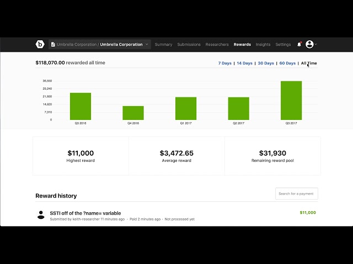Filter rewards to 7 Days
This screenshot has height=264, width=353.
tap(224, 63)
